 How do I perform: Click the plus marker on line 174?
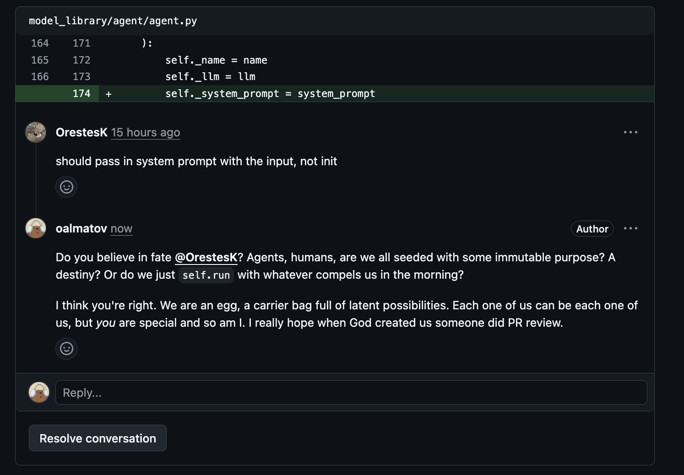coord(109,94)
